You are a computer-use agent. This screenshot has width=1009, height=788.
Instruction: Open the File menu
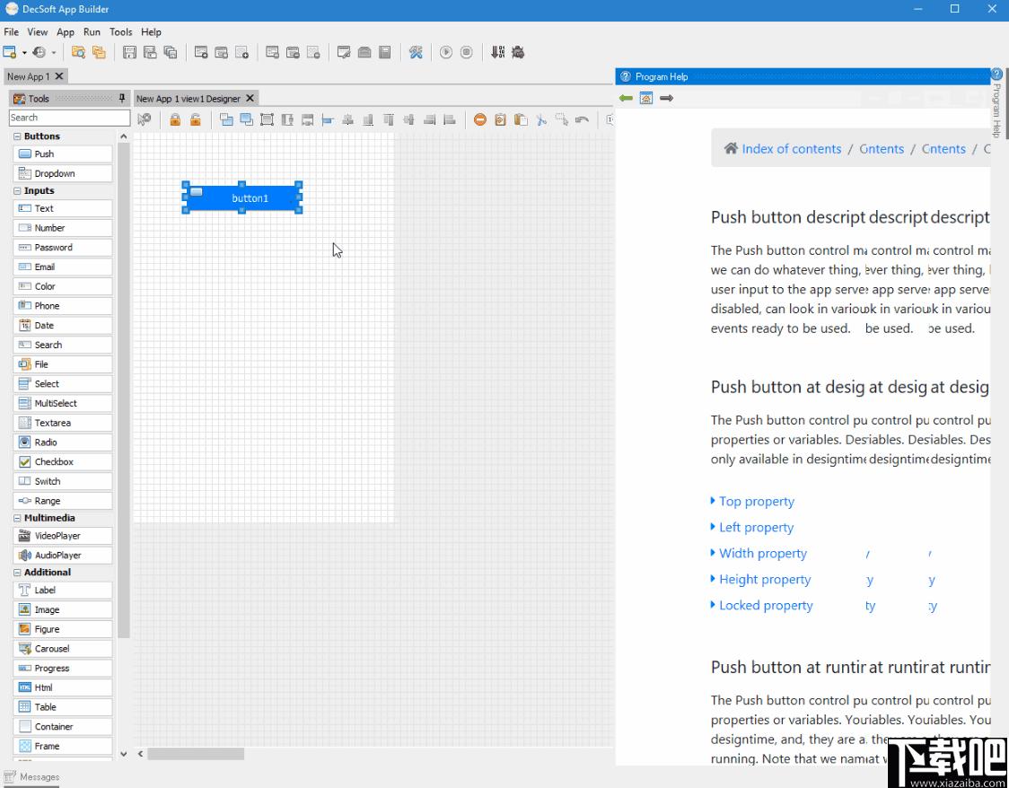tap(11, 31)
